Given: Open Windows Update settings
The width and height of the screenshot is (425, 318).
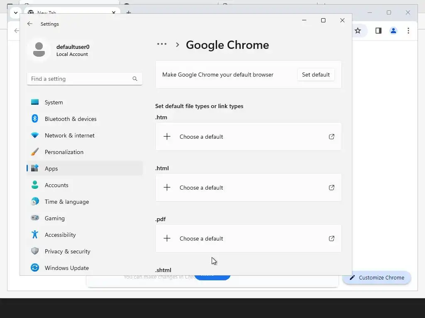Looking at the screenshot, I should pyautogui.click(x=85, y=268).
